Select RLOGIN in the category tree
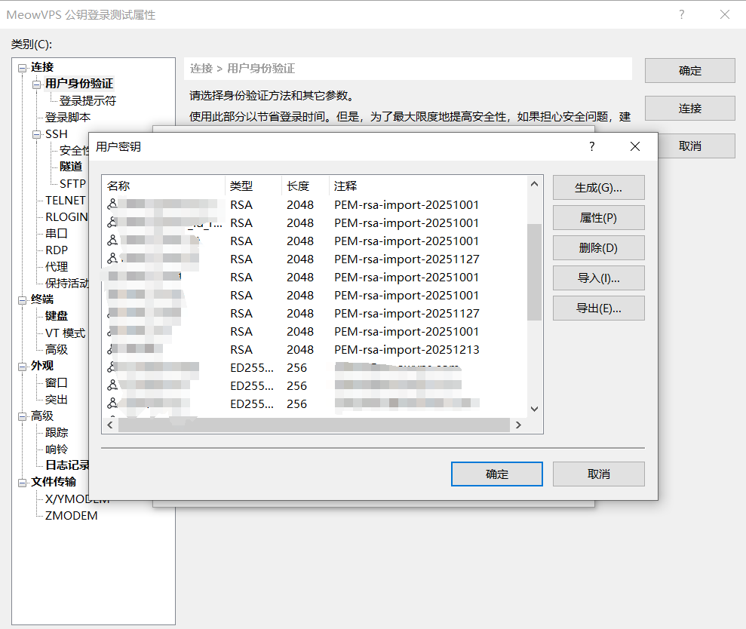Viewport: 746px width, 629px height. pos(66,217)
